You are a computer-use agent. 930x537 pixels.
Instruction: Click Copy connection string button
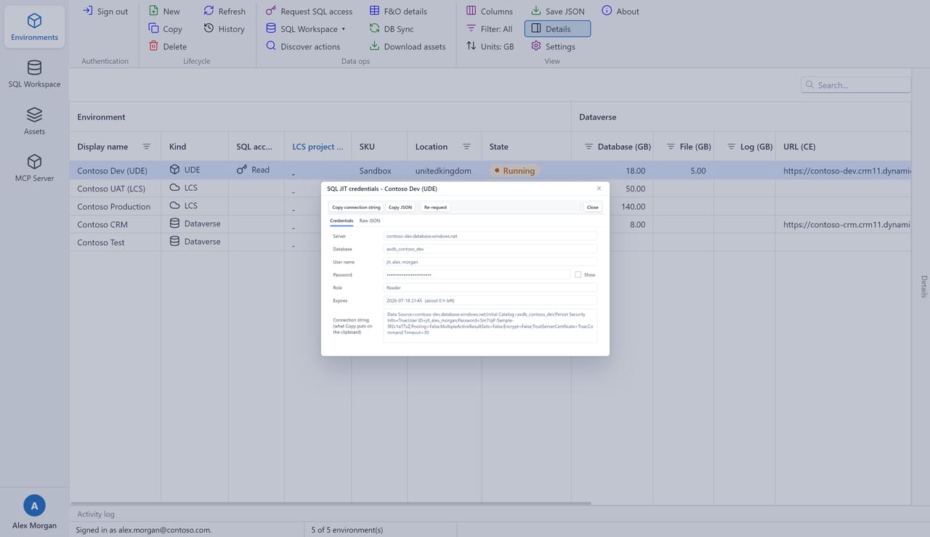click(356, 207)
